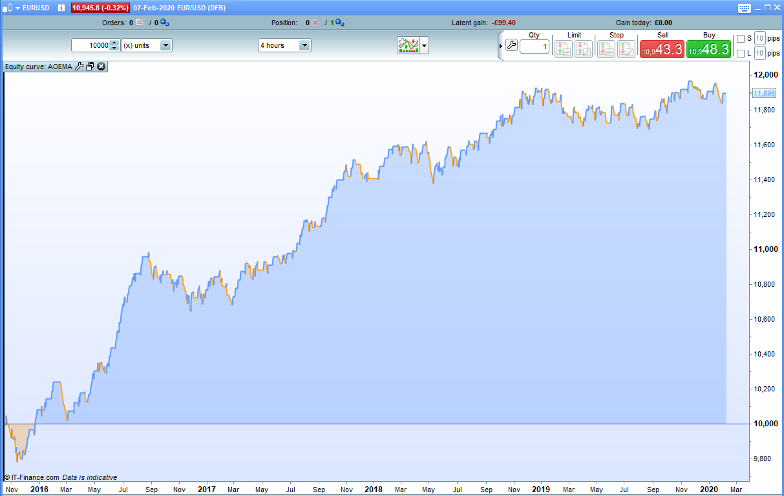Screen dimensions: 784x496
Task: Open the EURUSD instrument dropdown arrow
Action: tap(17, 8)
